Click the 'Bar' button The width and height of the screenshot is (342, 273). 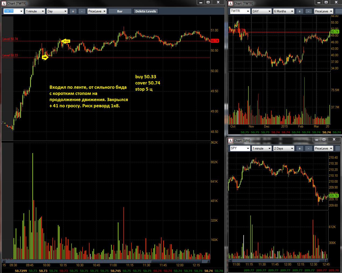click(x=120, y=11)
